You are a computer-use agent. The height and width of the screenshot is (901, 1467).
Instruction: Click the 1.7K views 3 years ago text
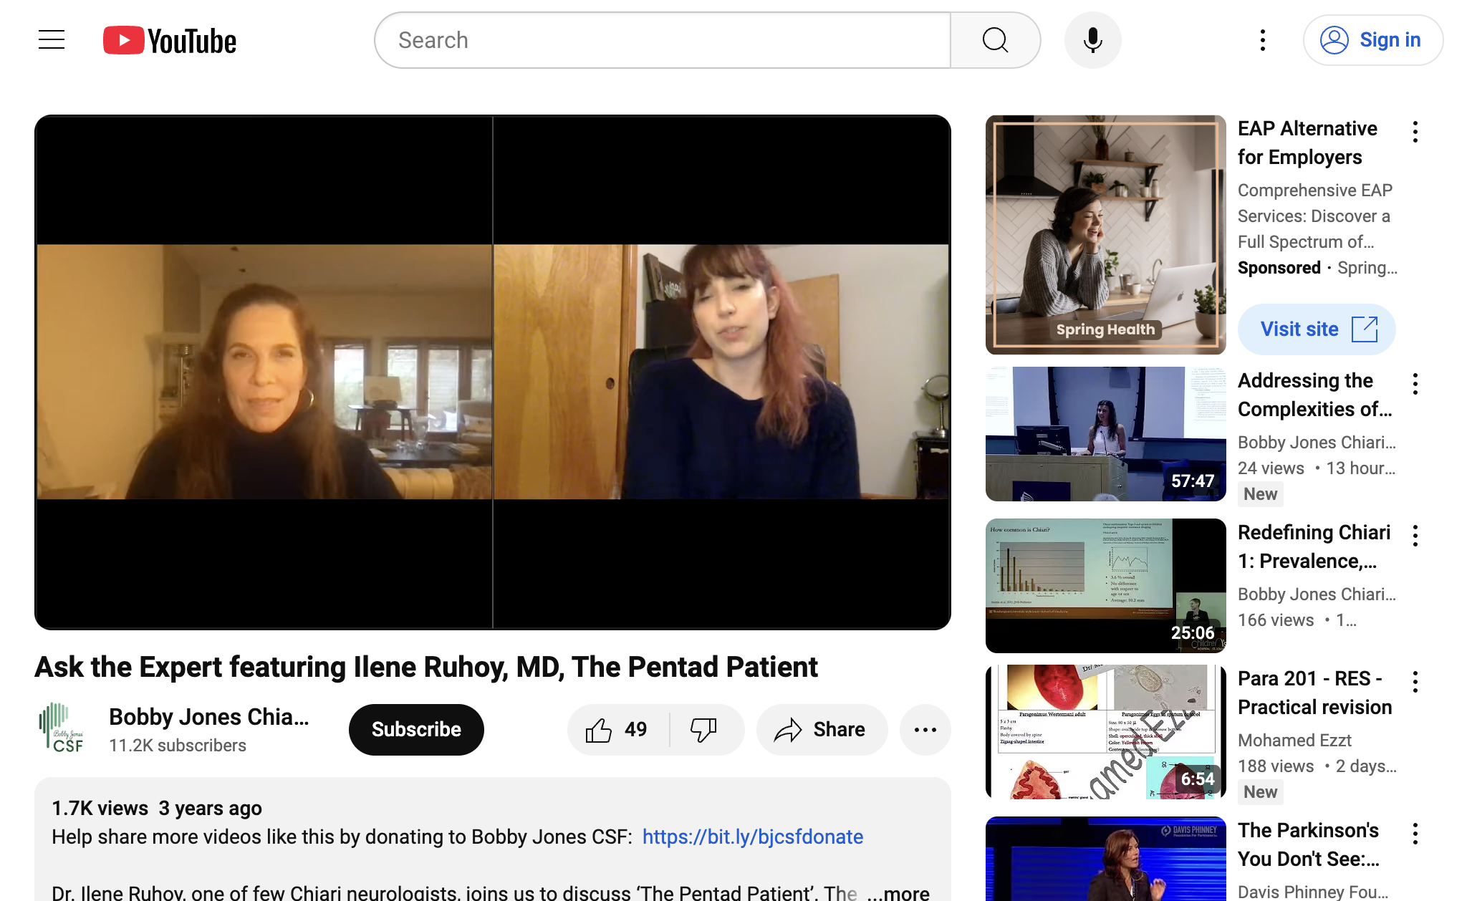(157, 809)
